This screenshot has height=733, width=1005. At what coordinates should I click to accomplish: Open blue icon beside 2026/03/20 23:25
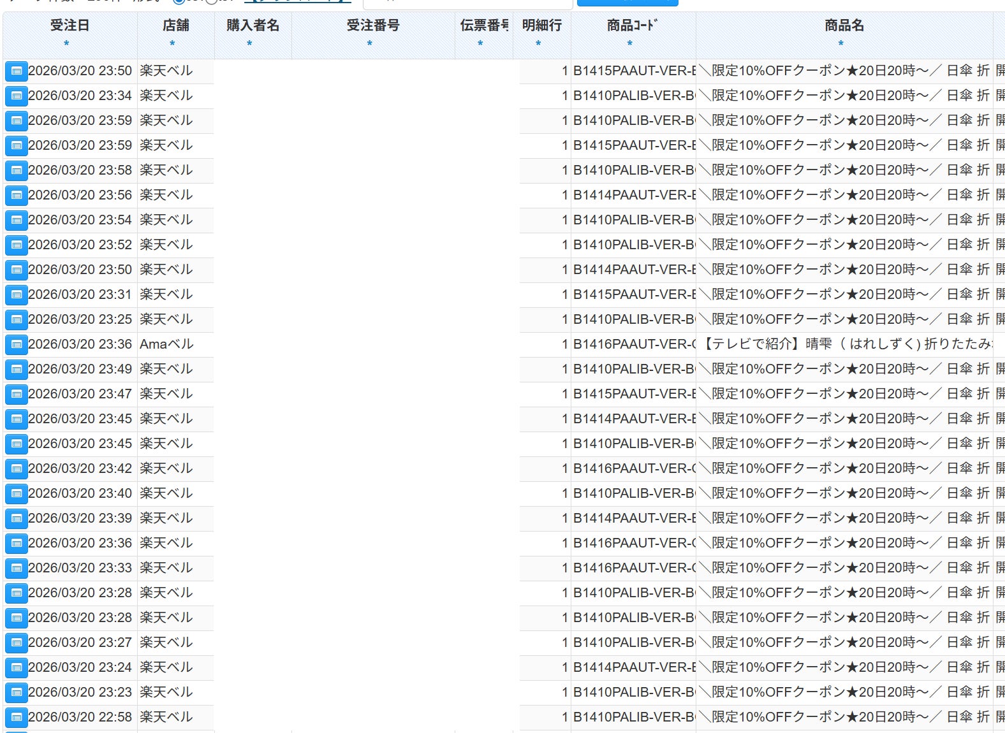click(17, 319)
